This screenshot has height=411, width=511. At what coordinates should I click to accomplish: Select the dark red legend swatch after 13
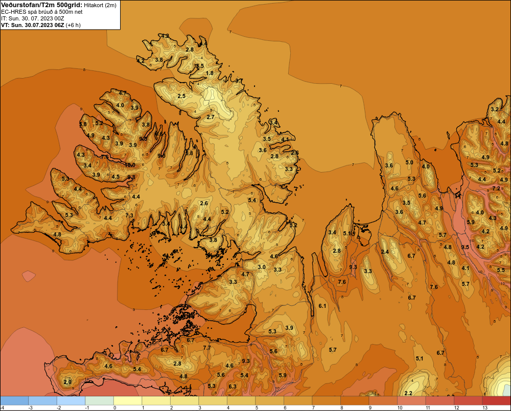coord(496,401)
